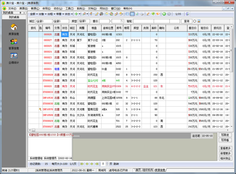Click the note-with-pencil edit toolbar icon

[x=96, y=14]
